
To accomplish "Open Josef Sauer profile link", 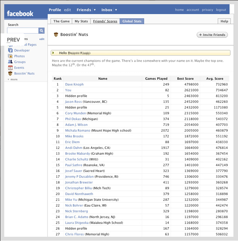I will tap(74, 171).
